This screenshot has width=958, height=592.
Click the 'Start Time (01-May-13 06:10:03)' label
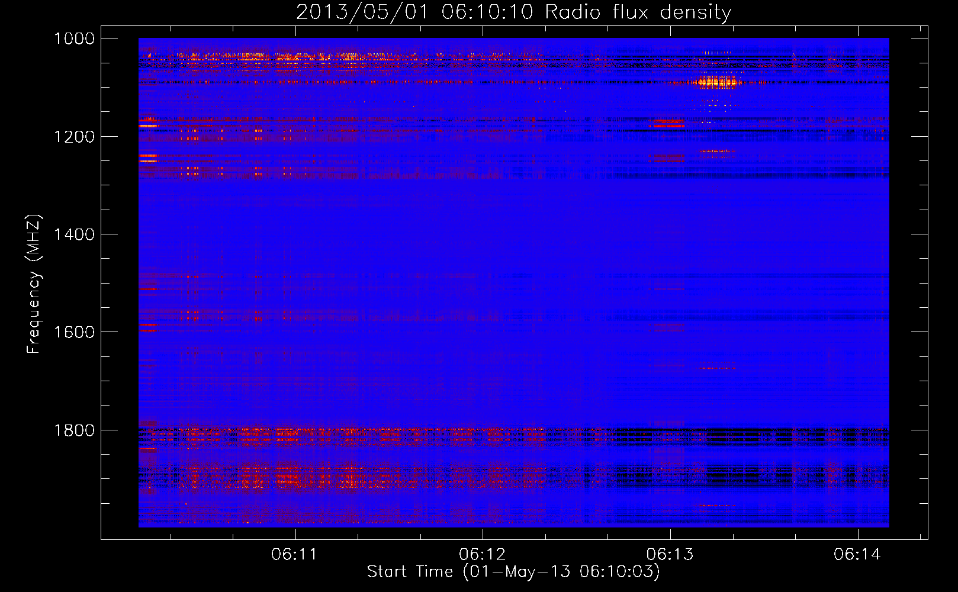[x=513, y=572]
